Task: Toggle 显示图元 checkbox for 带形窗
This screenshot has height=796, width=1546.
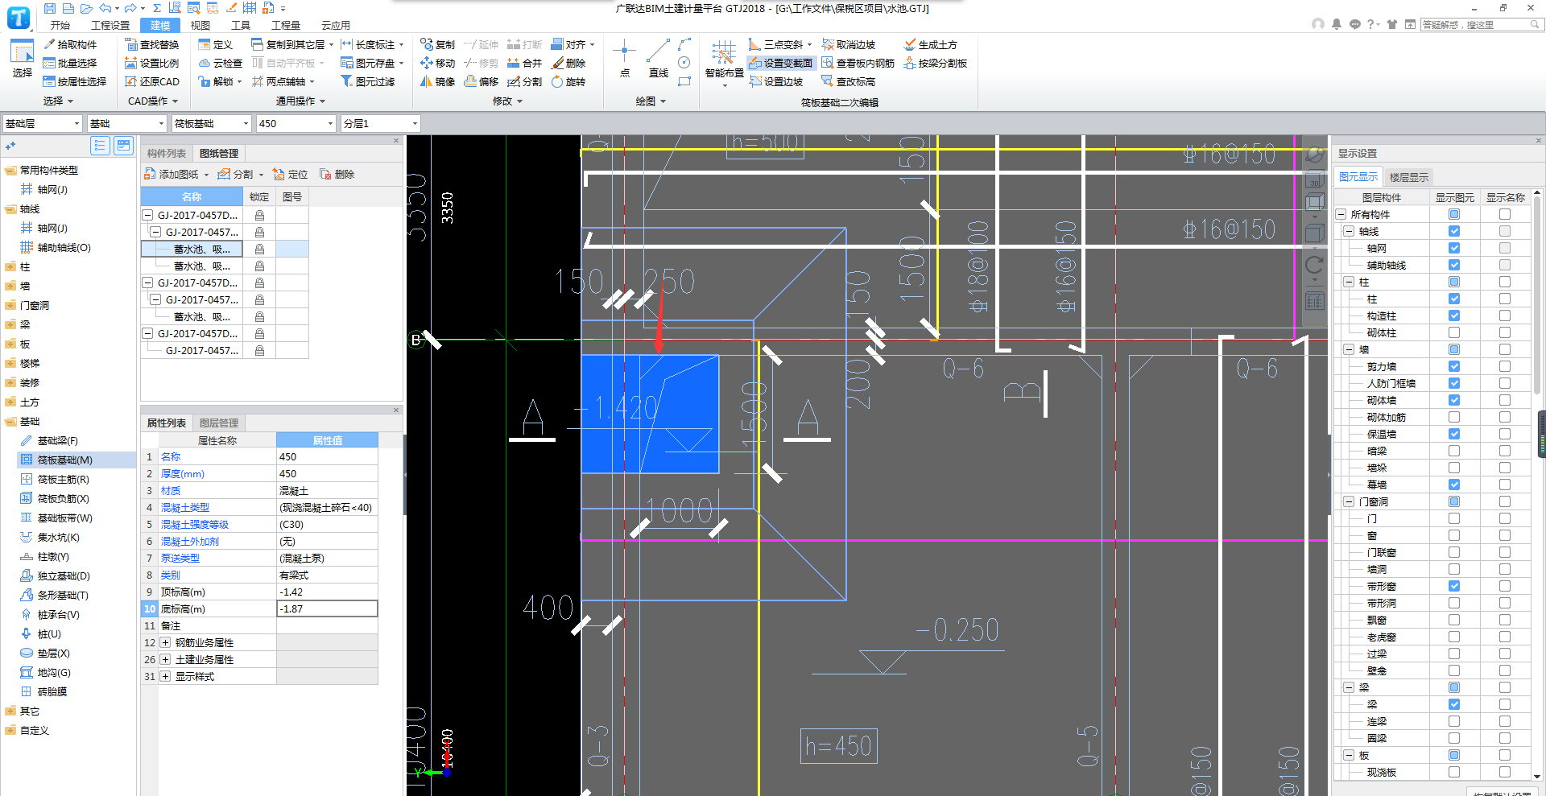Action: [x=1454, y=586]
